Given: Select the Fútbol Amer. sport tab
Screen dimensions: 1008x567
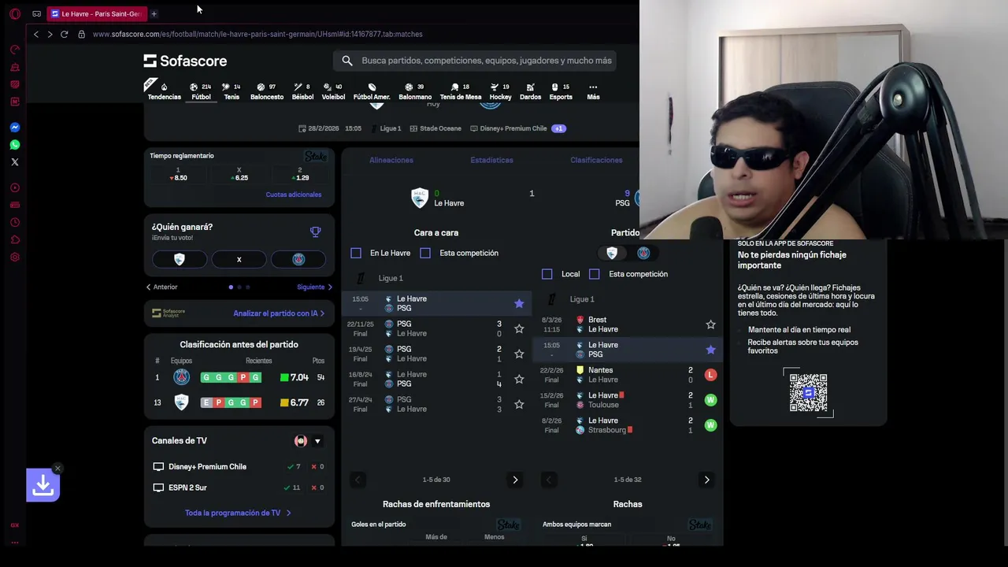Looking at the screenshot, I should tap(372, 91).
